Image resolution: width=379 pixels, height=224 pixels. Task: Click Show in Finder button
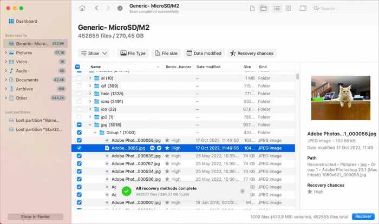pyautogui.click(x=35, y=216)
